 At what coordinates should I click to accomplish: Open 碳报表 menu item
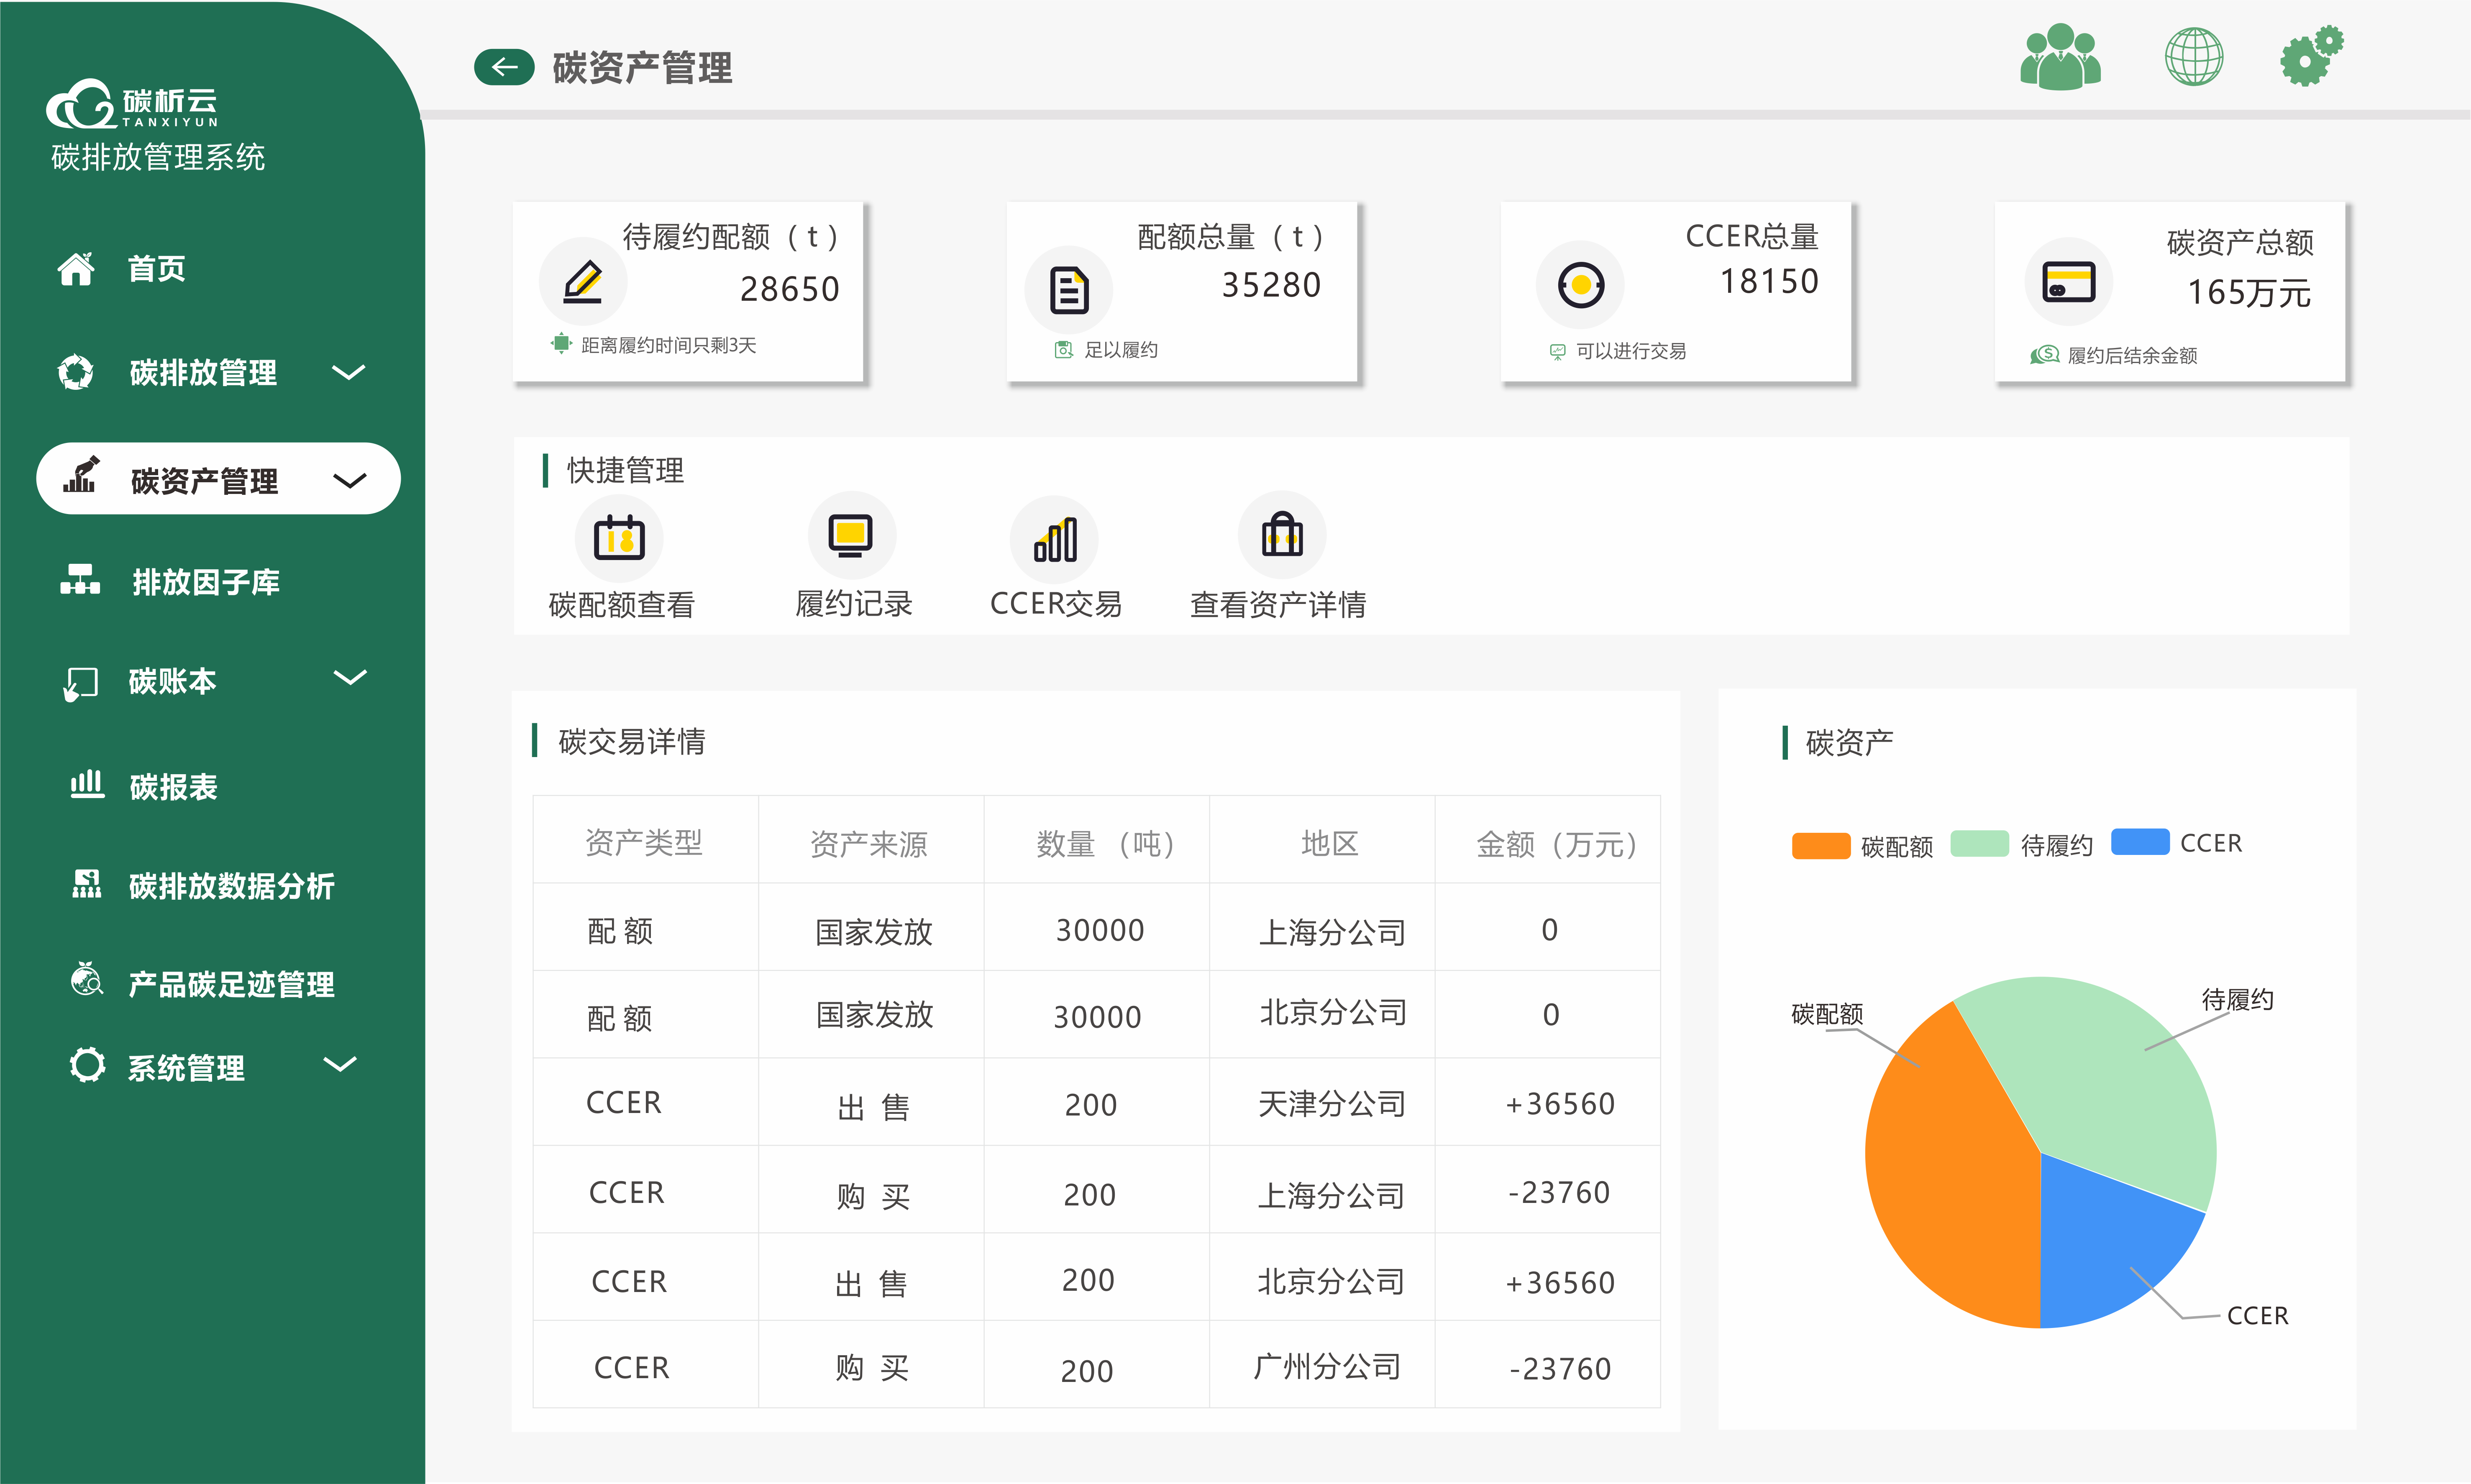(173, 787)
